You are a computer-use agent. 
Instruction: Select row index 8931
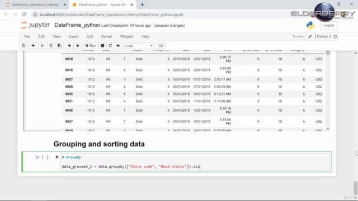click(x=69, y=101)
